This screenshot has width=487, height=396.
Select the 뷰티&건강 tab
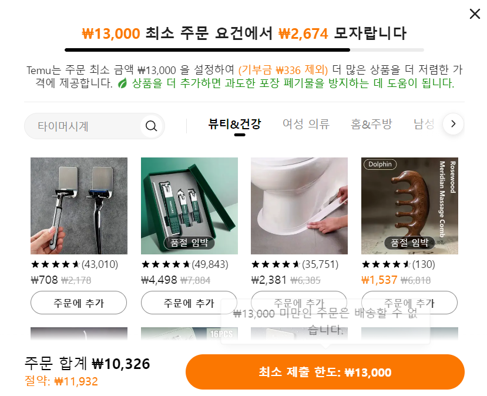pos(234,124)
